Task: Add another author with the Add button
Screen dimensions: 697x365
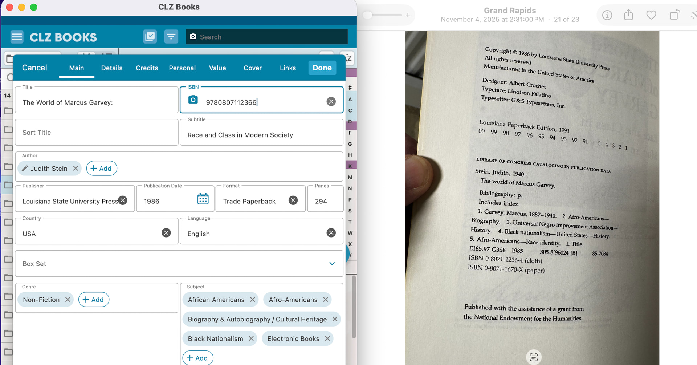Action: pos(101,169)
